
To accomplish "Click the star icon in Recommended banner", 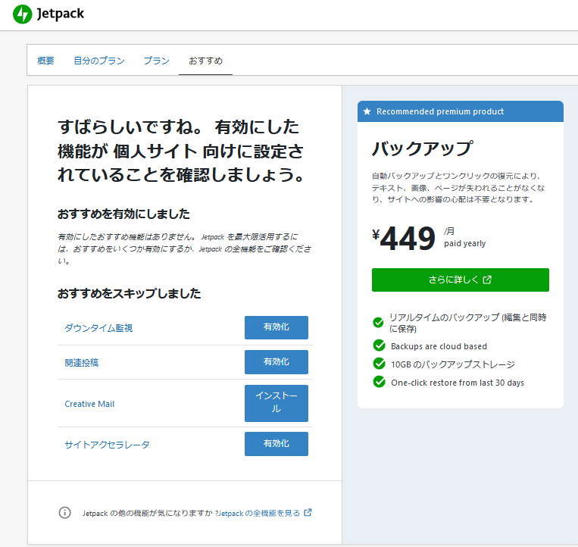I will (x=367, y=111).
